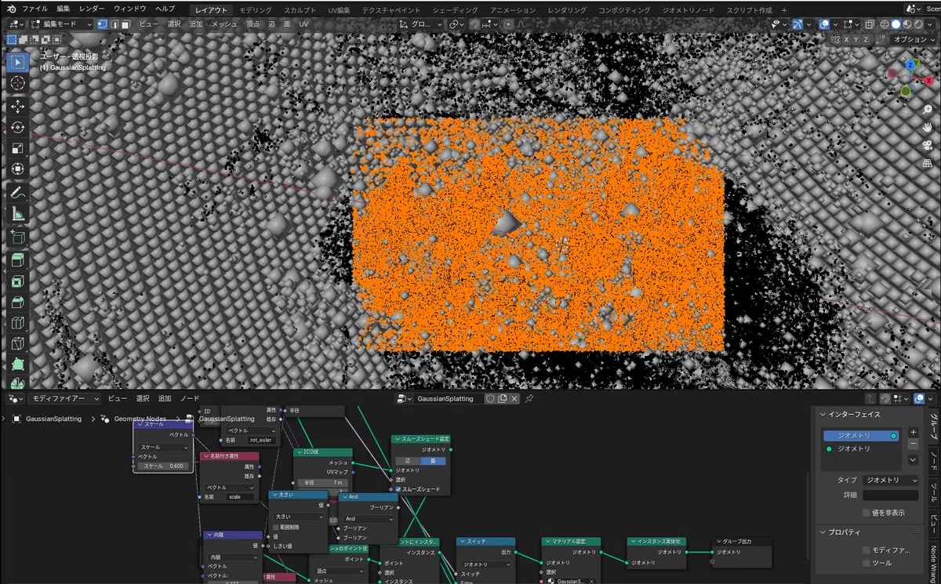Switch to material preview shading
This screenshot has width=941, height=584.
pyautogui.click(x=907, y=24)
